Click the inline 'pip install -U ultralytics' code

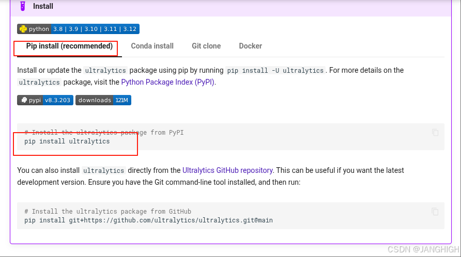(x=275, y=71)
